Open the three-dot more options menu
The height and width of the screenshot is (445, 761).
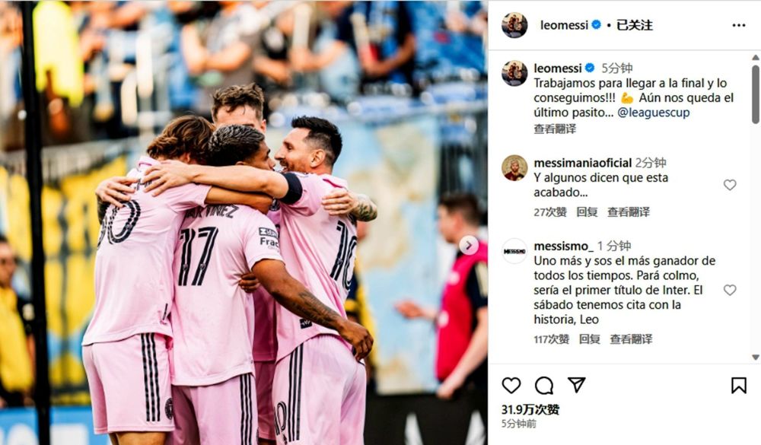(x=739, y=25)
